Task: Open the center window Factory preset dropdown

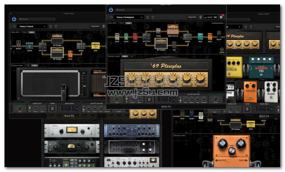Action: pyautogui.click(x=129, y=17)
